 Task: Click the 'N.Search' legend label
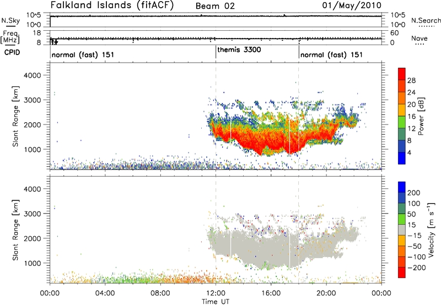(x=426, y=20)
